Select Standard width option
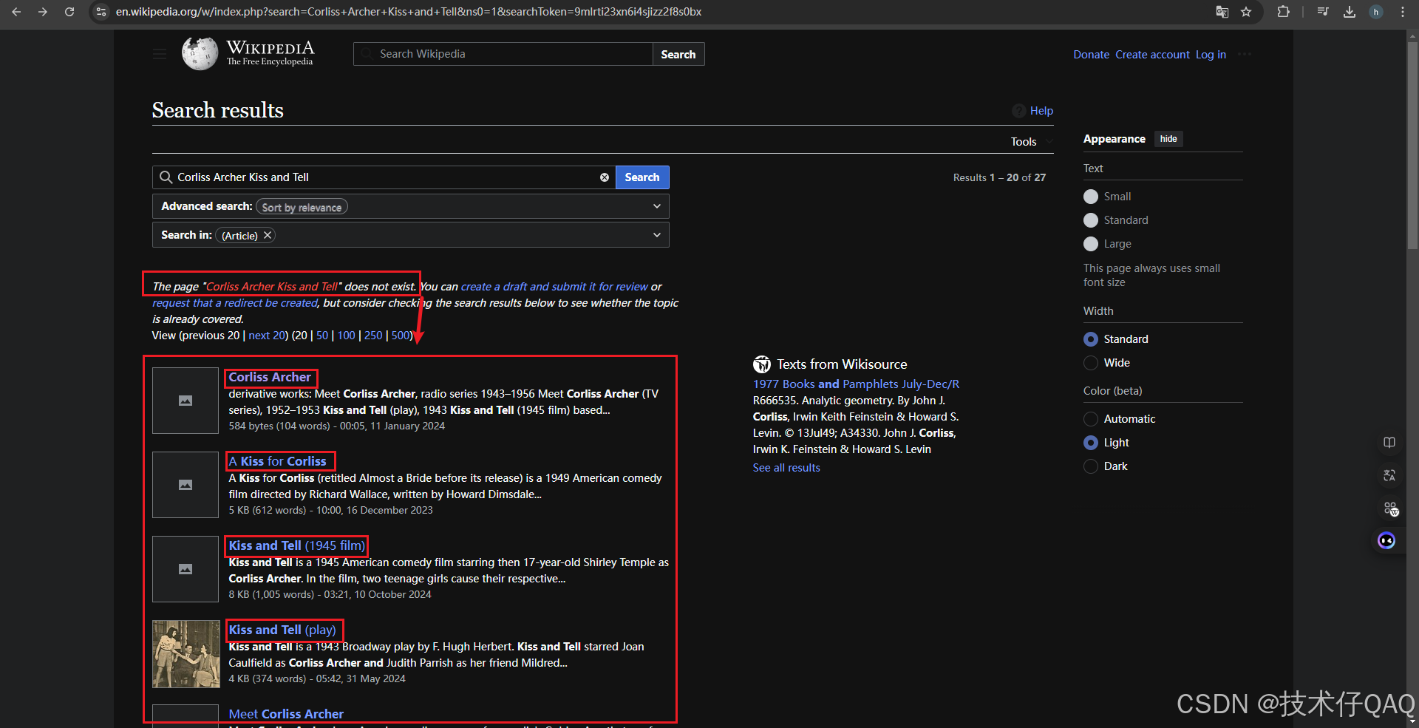The image size is (1419, 728). (1091, 339)
